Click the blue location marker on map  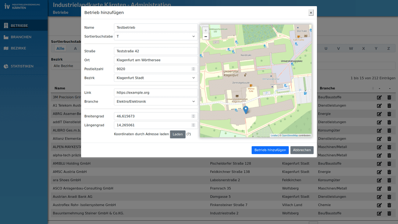click(x=245, y=109)
